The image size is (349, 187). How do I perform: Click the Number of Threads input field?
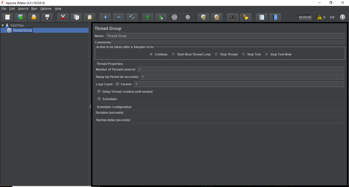240,69
